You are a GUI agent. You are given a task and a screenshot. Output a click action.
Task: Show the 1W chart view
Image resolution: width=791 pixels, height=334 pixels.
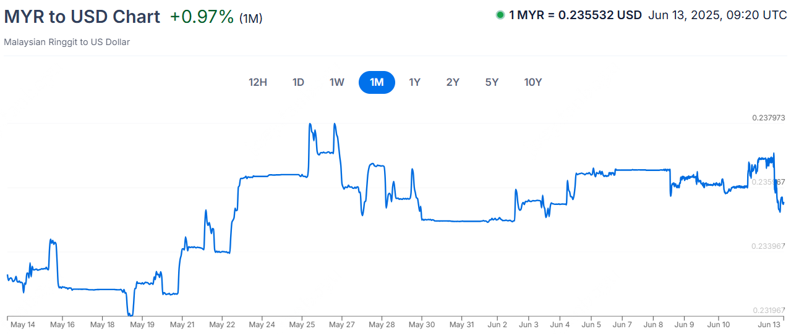point(336,82)
